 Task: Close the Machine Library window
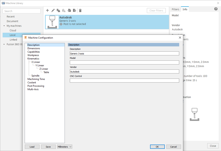pyautogui.click(x=218, y=3)
